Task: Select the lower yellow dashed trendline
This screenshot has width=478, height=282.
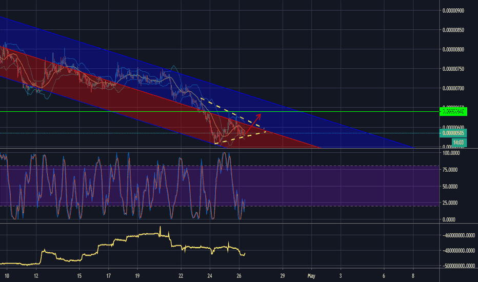Action: point(240,138)
